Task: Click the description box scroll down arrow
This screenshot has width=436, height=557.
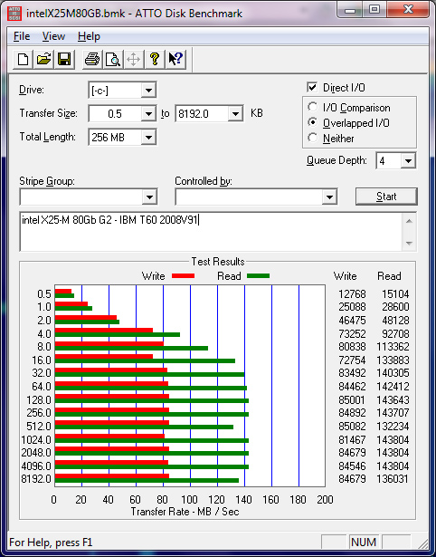Action: pyautogui.click(x=409, y=244)
